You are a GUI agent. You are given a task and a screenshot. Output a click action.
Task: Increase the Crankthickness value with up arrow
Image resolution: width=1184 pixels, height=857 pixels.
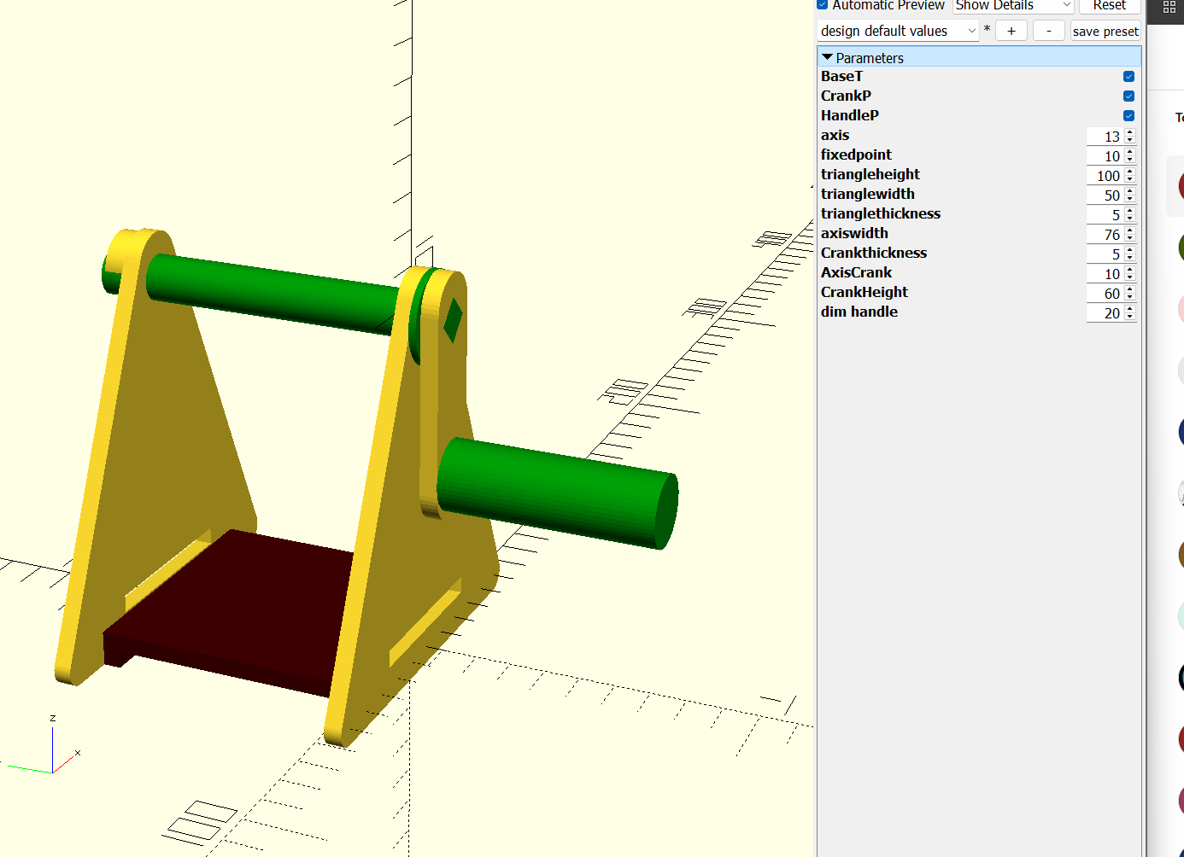(1130, 250)
